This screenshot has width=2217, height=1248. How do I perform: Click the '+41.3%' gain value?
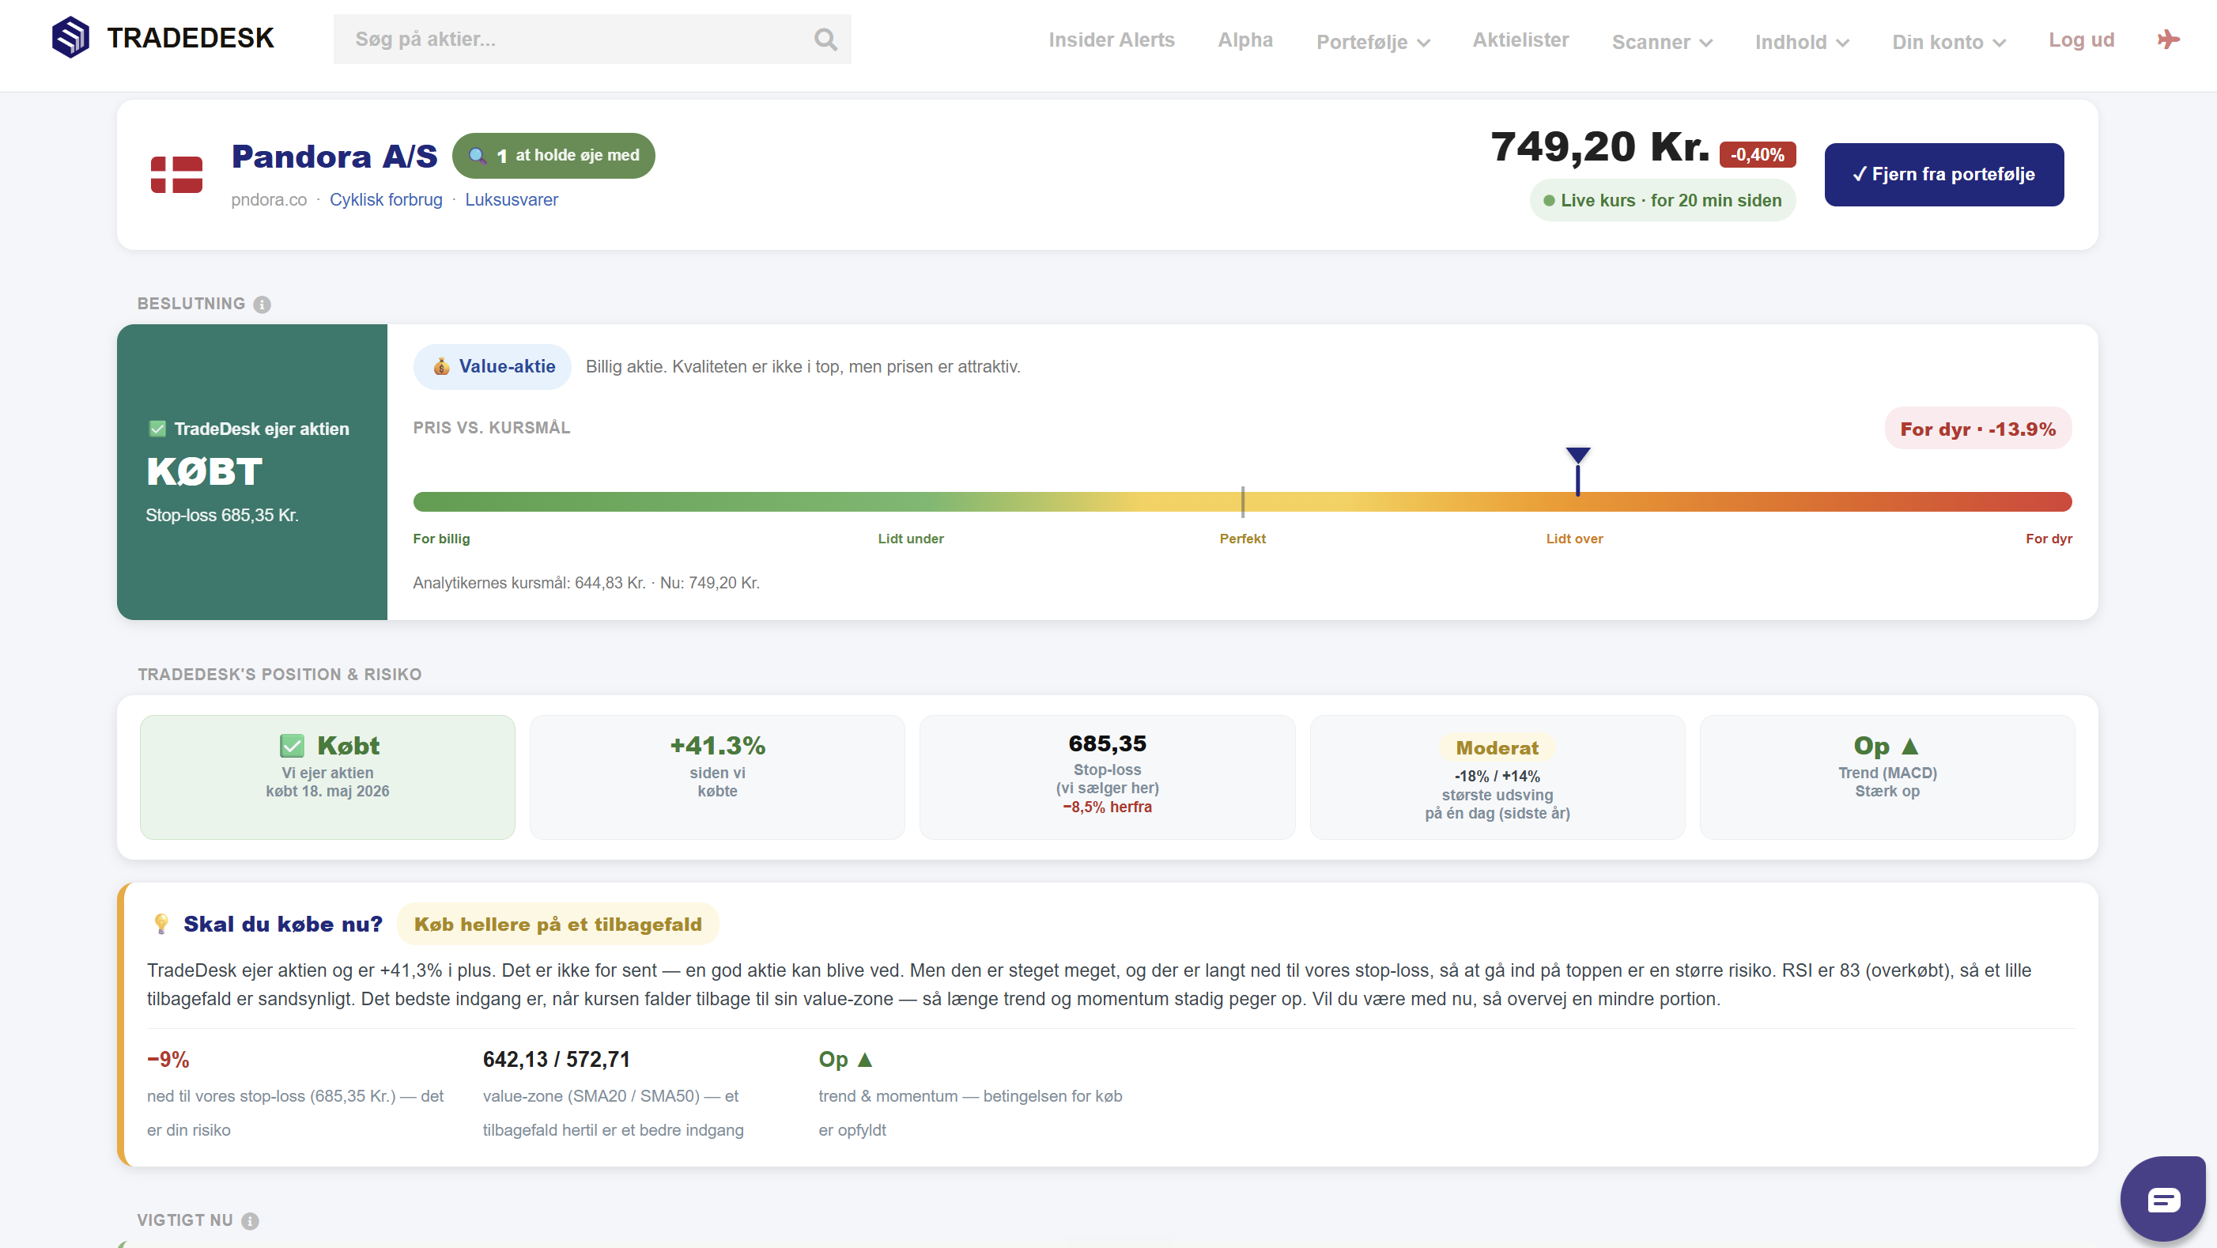coord(718,745)
